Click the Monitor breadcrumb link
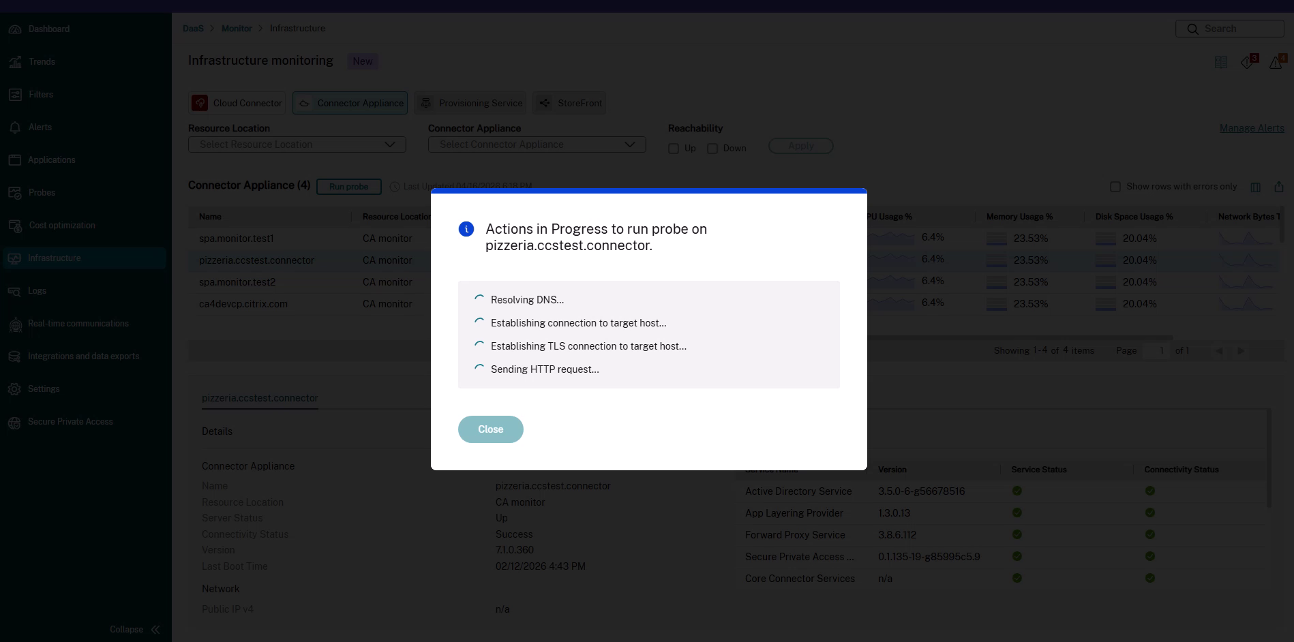Image resolution: width=1294 pixels, height=642 pixels. click(x=237, y=29)
